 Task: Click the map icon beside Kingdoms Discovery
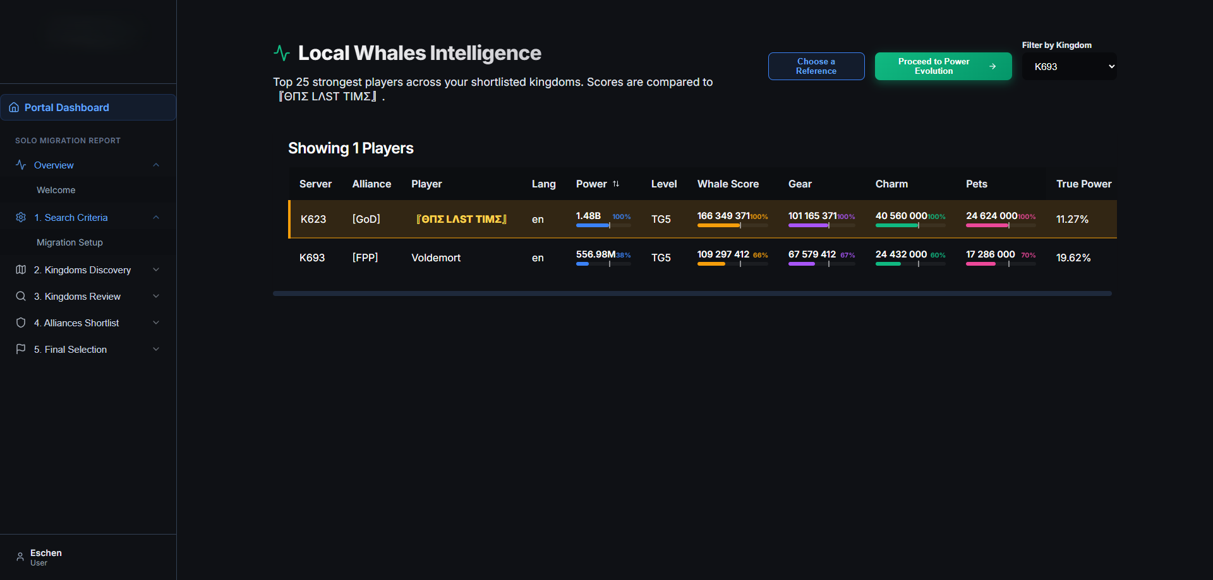click(21, 269)
